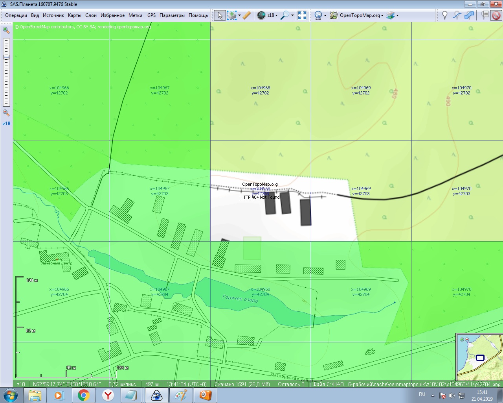Open the Параметры menu
Image resolution: width=503 pixels, height=403 pixels.
coord(172,15)
